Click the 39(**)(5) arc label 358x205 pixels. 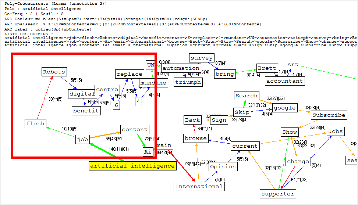click(x=55, y=99)
